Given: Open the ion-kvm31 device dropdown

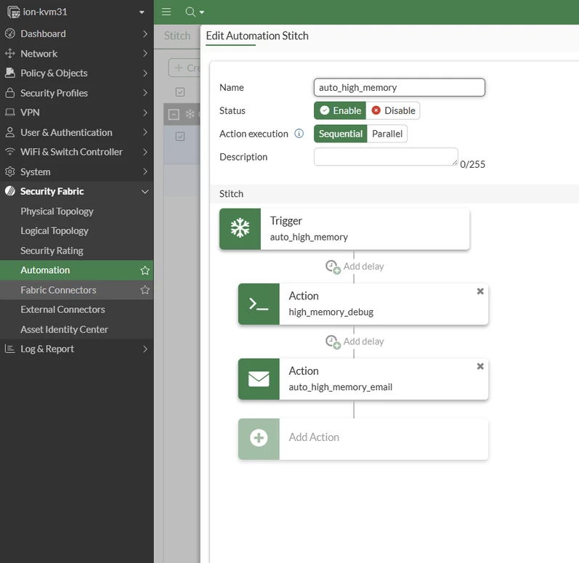Looking at the screenshot, I should (x=142, y=12).
